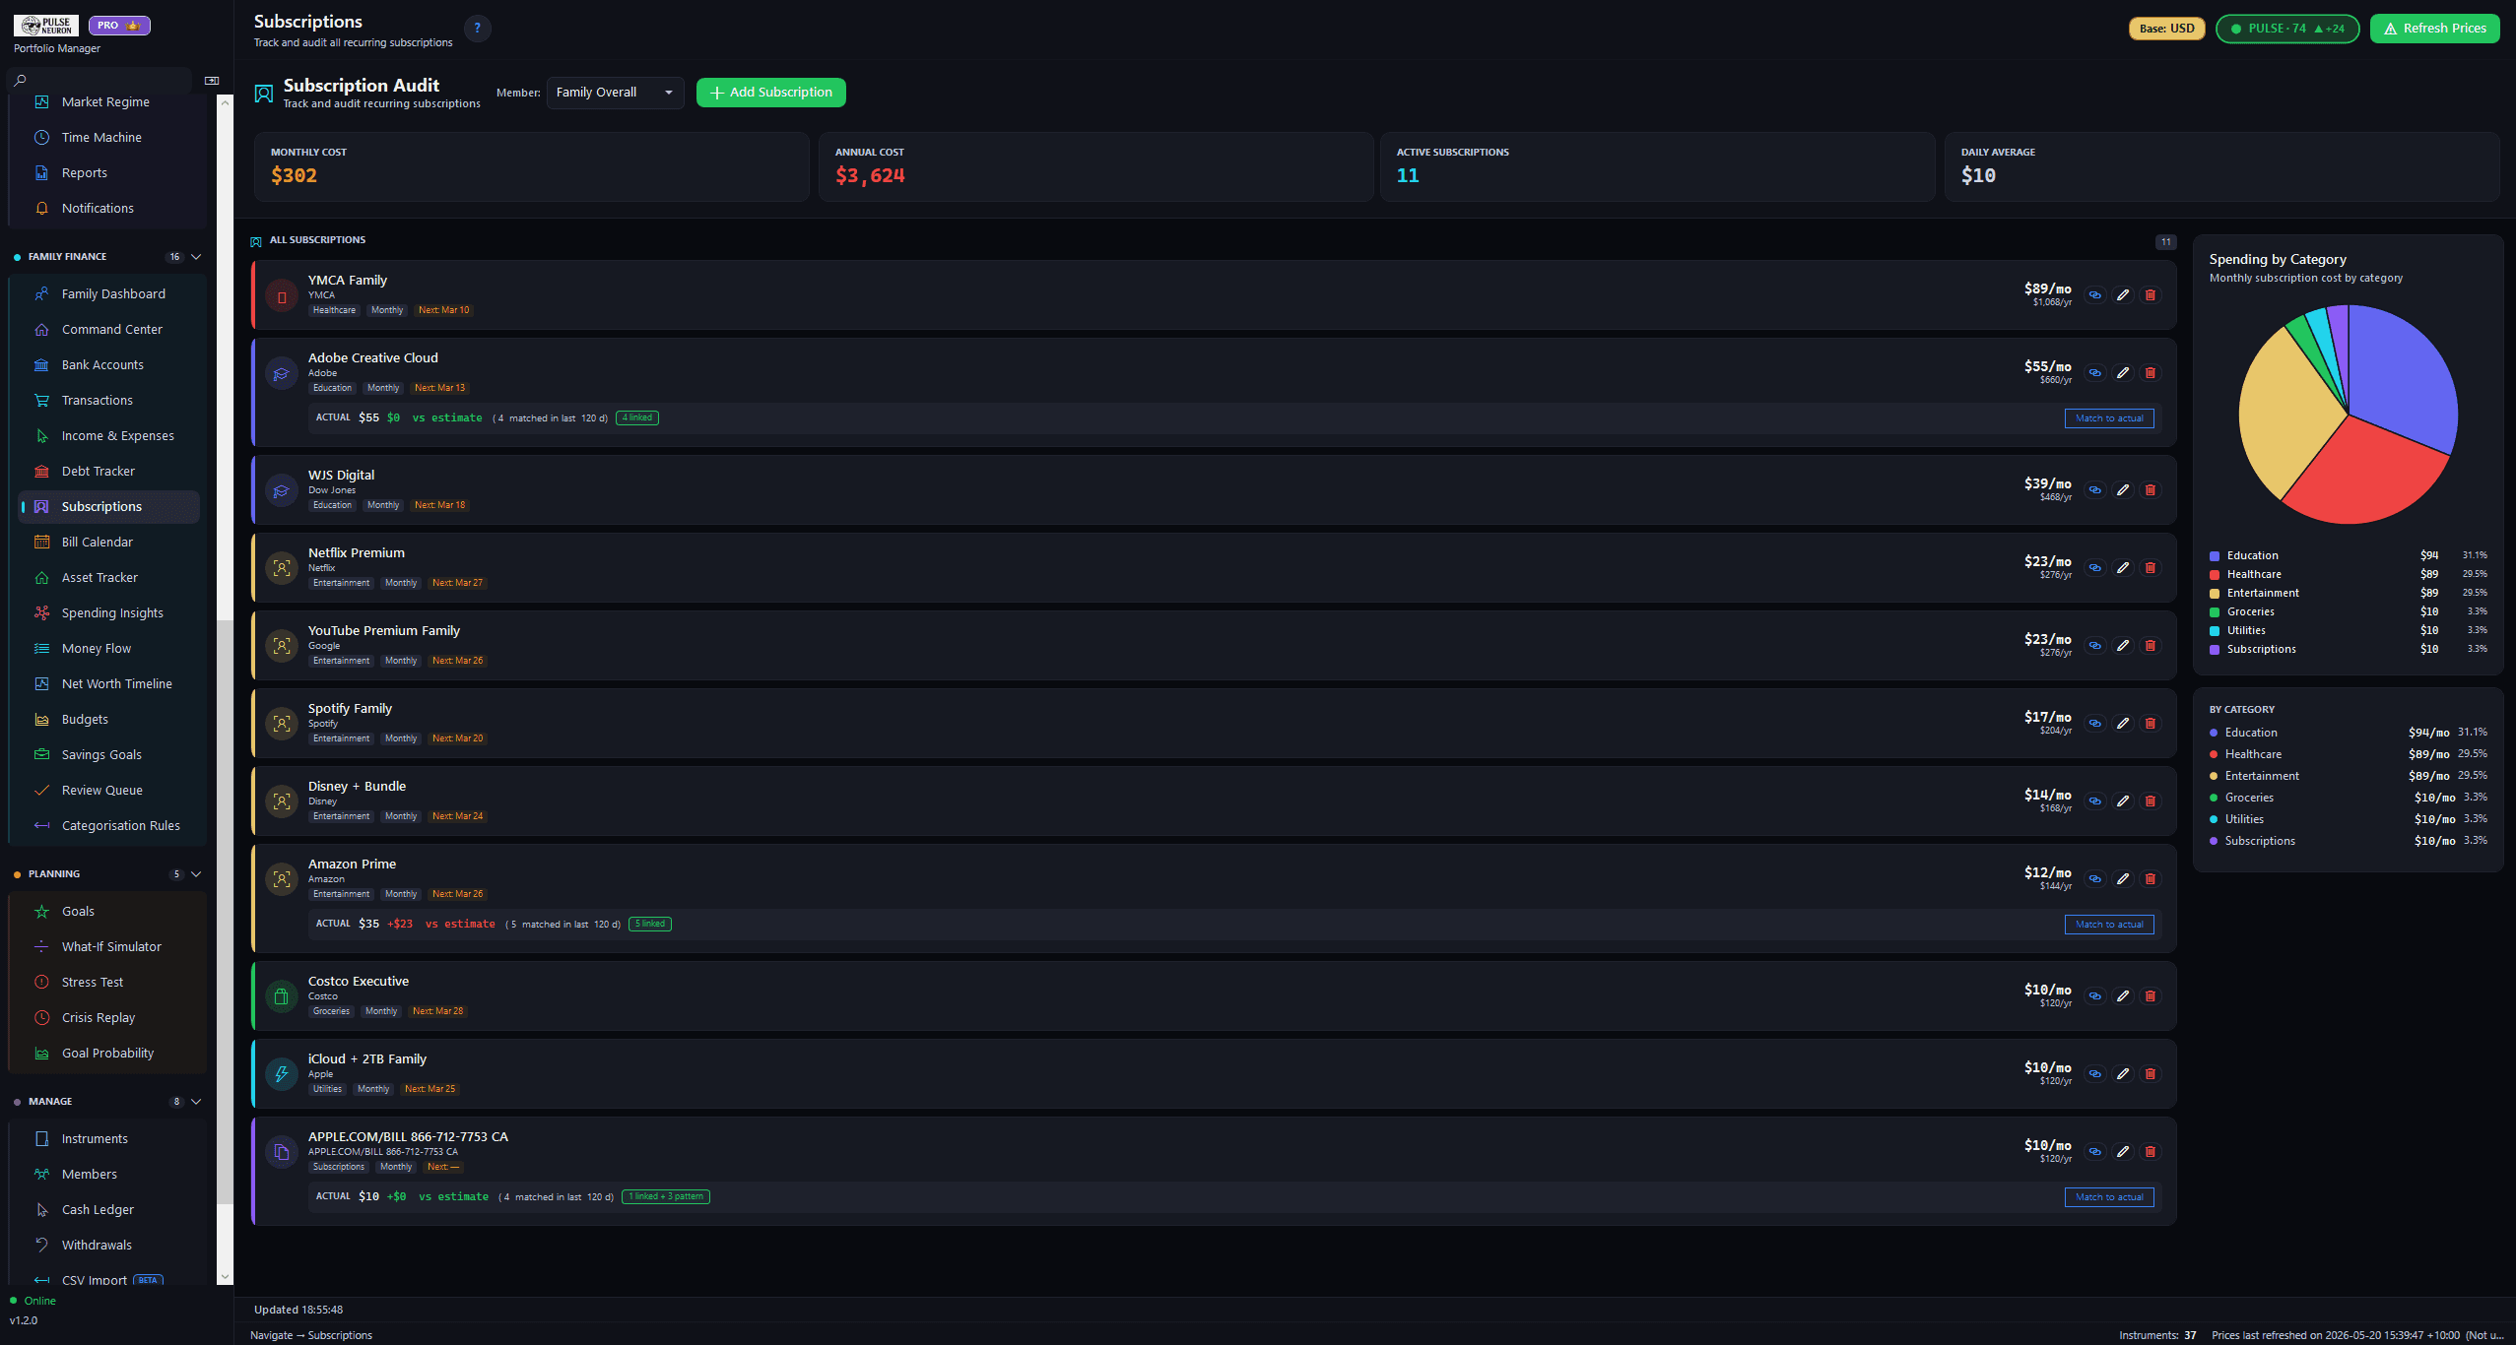
Task: Match APPLE.COM/BILL to actual
Action: click(2109, 1197)
